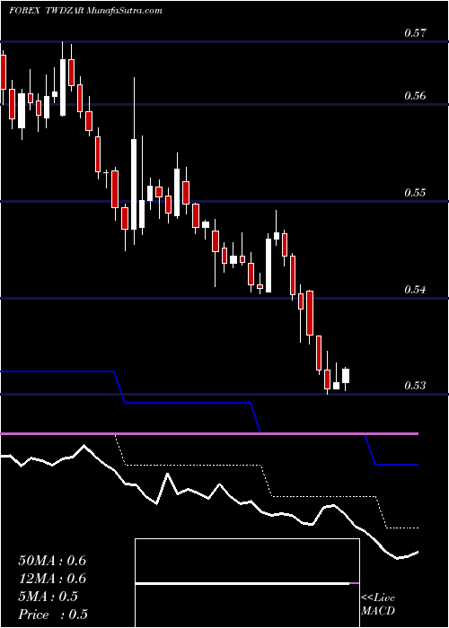
Task: Click the 0.54 price axis label
Action: click(x=415, y=289)
